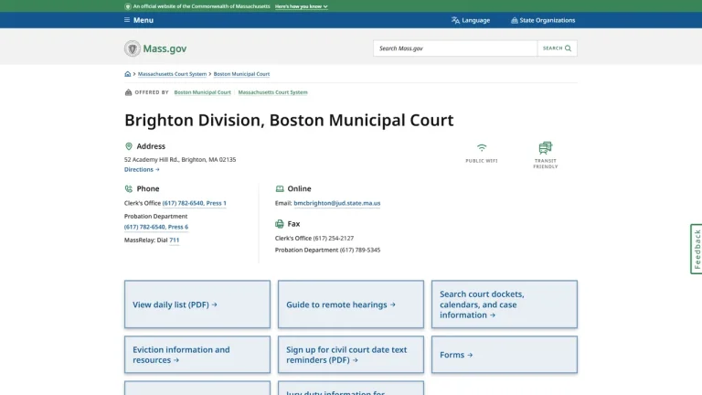Click the Mass.gov seal logo
The image size is (702, 395).
pyautogui.click(x=132, y=48)
